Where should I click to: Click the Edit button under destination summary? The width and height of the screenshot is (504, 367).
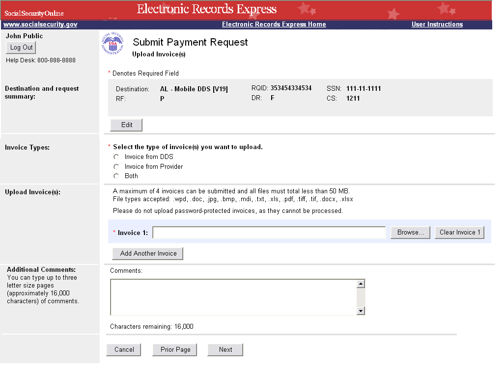tap(127, 125)
